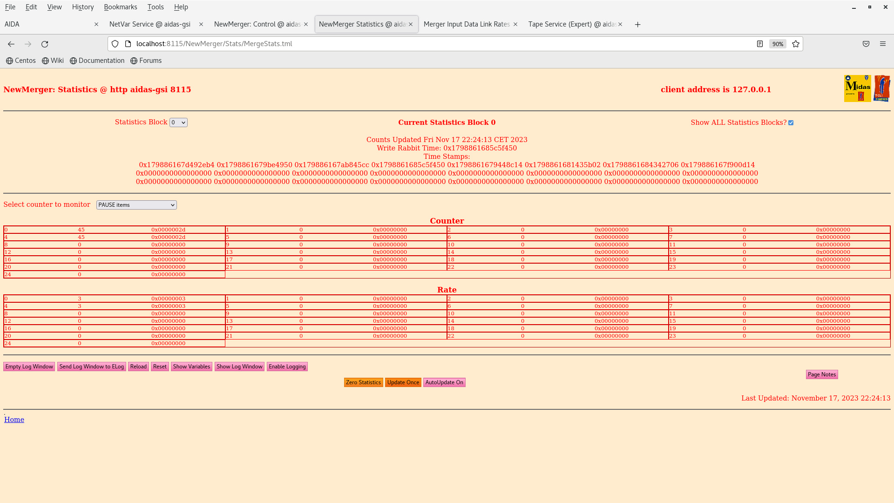The width and height of the screenshot is (894, 503).
Task: Open the Firefox hamburger menu icon
Action: pyautogui.click(x=883, y=44)
